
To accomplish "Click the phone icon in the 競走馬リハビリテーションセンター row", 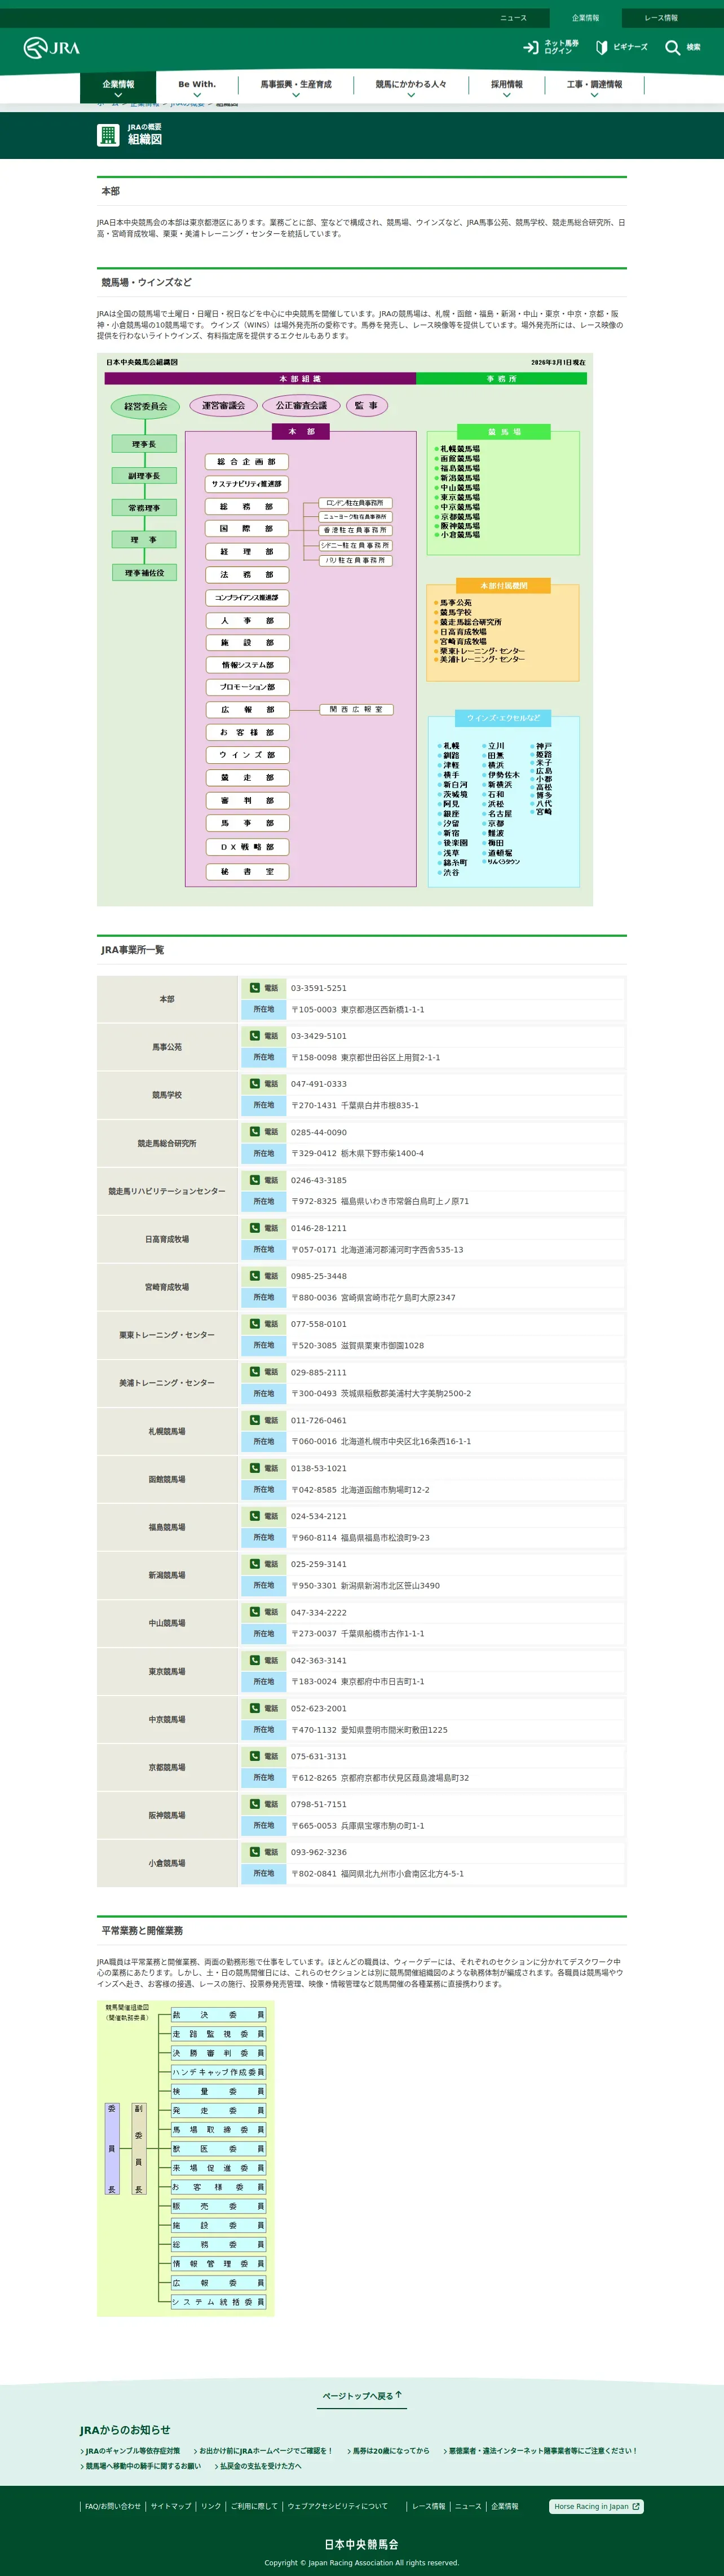I will (255, 1180).
